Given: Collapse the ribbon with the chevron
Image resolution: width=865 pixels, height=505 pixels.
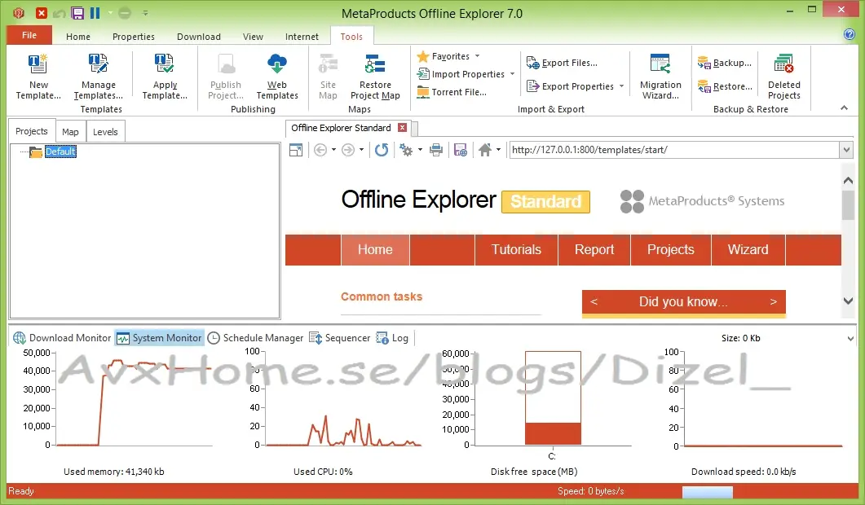Looking at the screenshot, I should 844,108.
